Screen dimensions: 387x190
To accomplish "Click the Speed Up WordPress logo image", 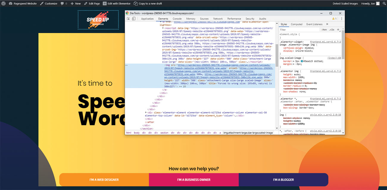I will [x=98, y=20].
